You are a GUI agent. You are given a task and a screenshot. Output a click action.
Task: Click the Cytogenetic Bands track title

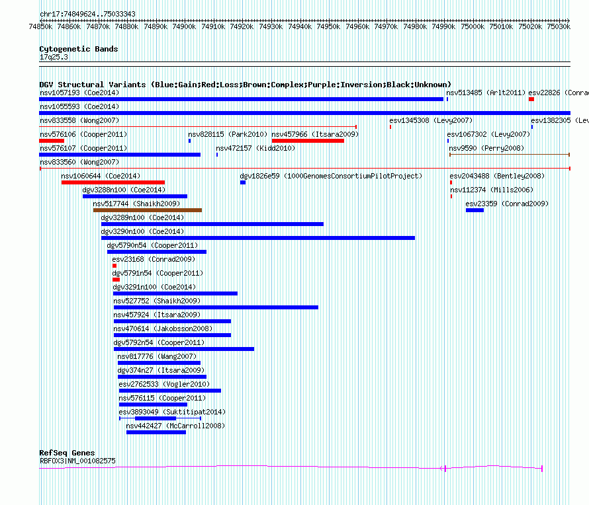tap(79, 49)
